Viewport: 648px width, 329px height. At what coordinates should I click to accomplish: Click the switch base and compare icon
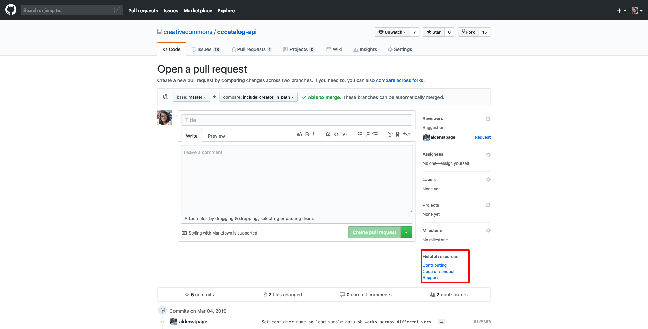165,97
